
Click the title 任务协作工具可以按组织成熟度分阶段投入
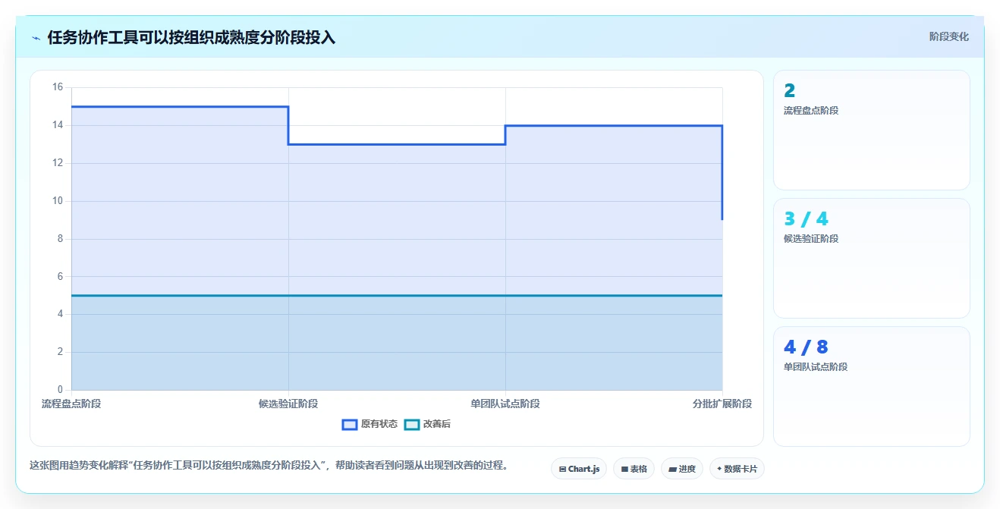(191, 37)
